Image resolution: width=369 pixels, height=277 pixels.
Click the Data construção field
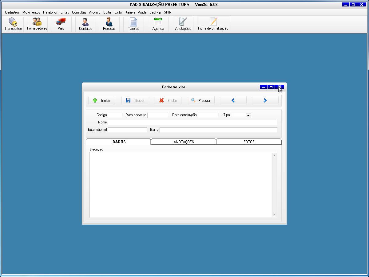tap(208, 115)
